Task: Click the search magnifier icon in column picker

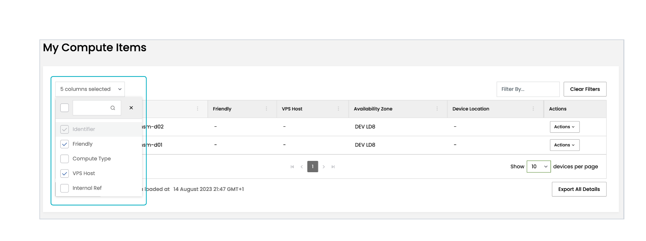Action: click(113, 108)
